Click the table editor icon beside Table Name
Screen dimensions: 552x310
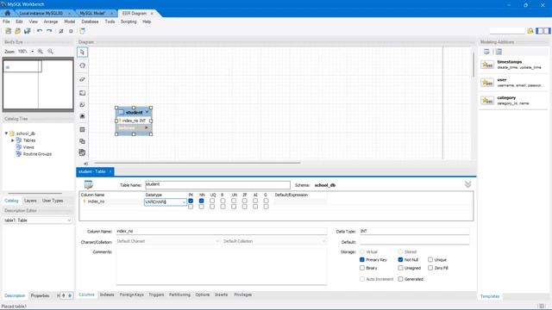coord(88,184)
